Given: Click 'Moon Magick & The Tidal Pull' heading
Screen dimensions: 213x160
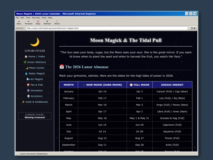Looking at the screenshot, I should pos(126,40).
